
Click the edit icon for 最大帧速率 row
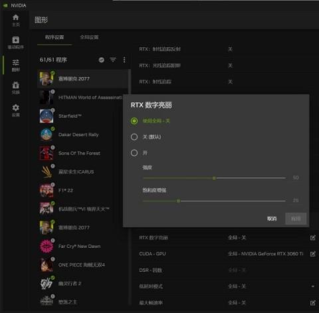(x=312, y=302)
